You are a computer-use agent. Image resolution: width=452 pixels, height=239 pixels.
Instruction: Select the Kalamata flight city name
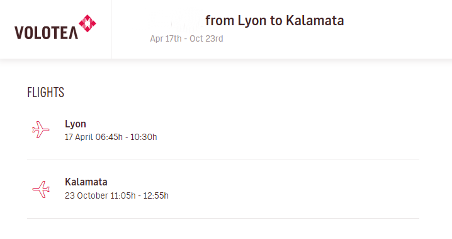coord(86,182)
